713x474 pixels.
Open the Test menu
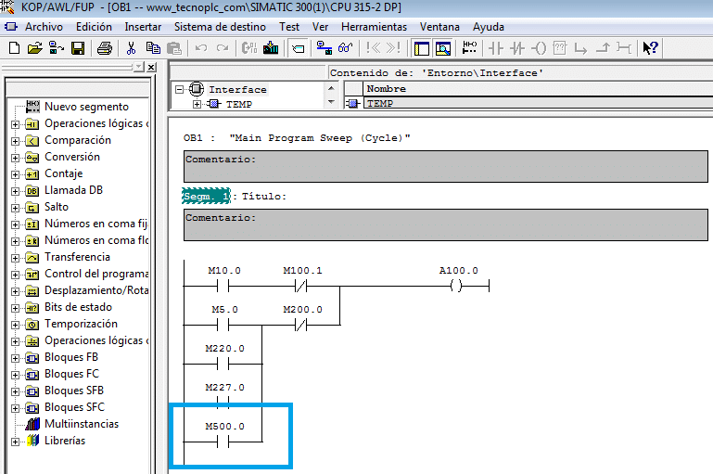(x=289, y=27)
